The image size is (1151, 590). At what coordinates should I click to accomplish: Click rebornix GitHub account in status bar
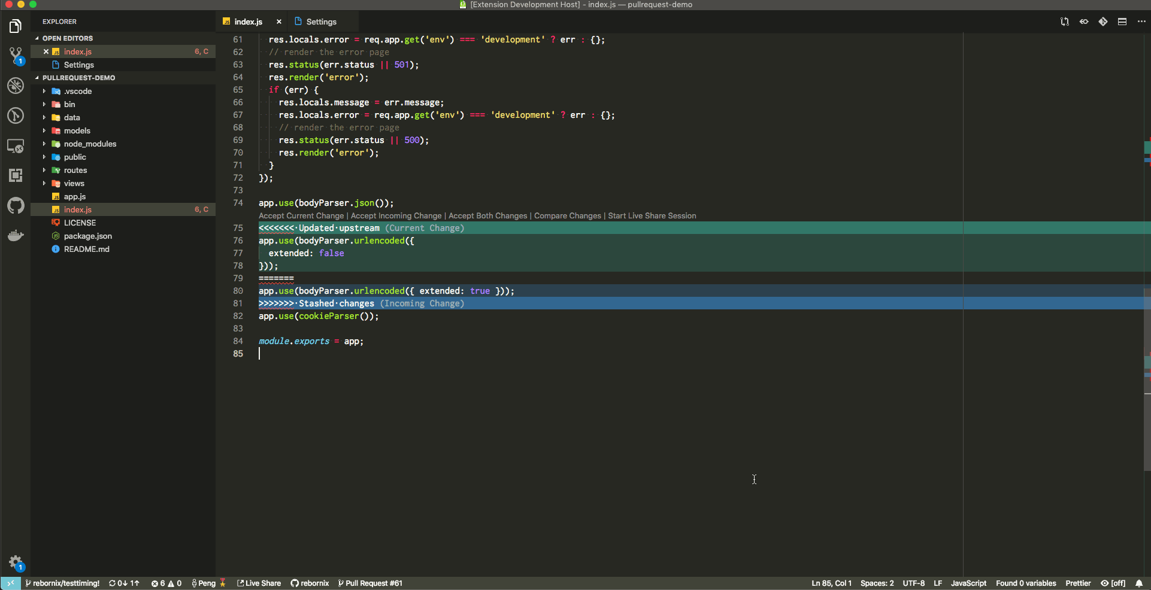tap(310, 583)
